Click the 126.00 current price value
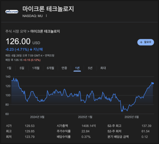The width and height of the screenshot is (159, 144). 18,41
